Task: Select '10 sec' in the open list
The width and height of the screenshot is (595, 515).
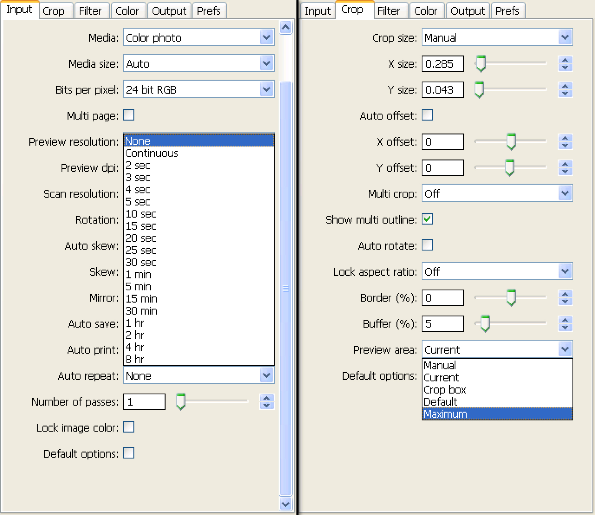Action: click(x=141, y=214)
